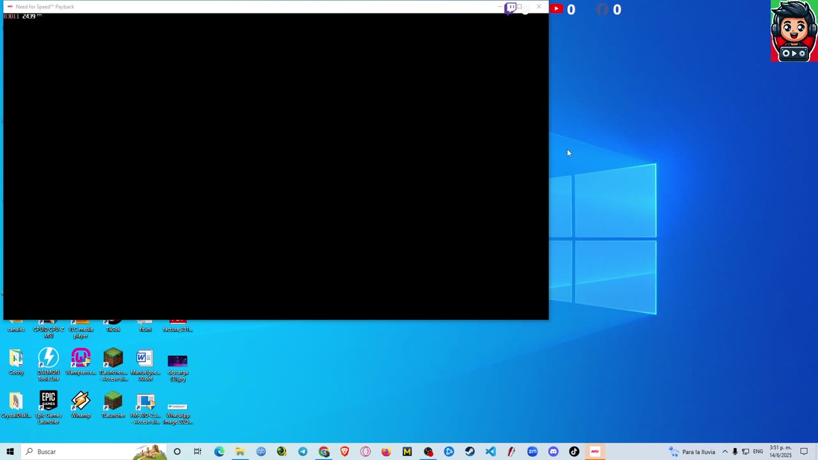Viewport: 818px width, 460px height.
Task: Open the FM-AIO-2.5 Acceso directo shortcut
Action: pos(145,409)
